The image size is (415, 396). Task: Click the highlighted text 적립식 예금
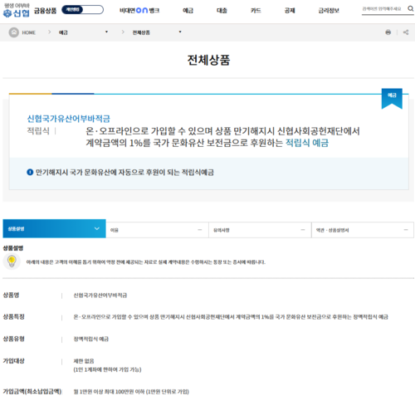click(x=307, y=143)
